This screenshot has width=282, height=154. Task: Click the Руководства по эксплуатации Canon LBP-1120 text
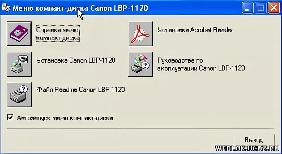[201, 64]
